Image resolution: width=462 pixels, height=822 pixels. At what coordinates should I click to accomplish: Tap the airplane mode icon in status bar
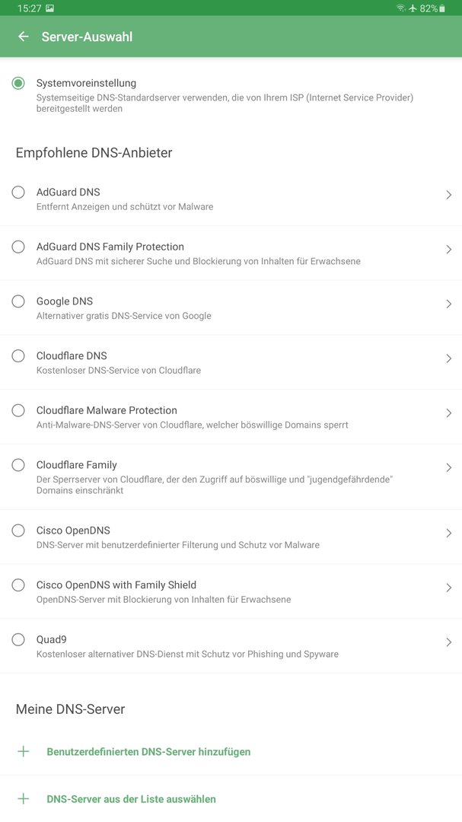point(413,8)
